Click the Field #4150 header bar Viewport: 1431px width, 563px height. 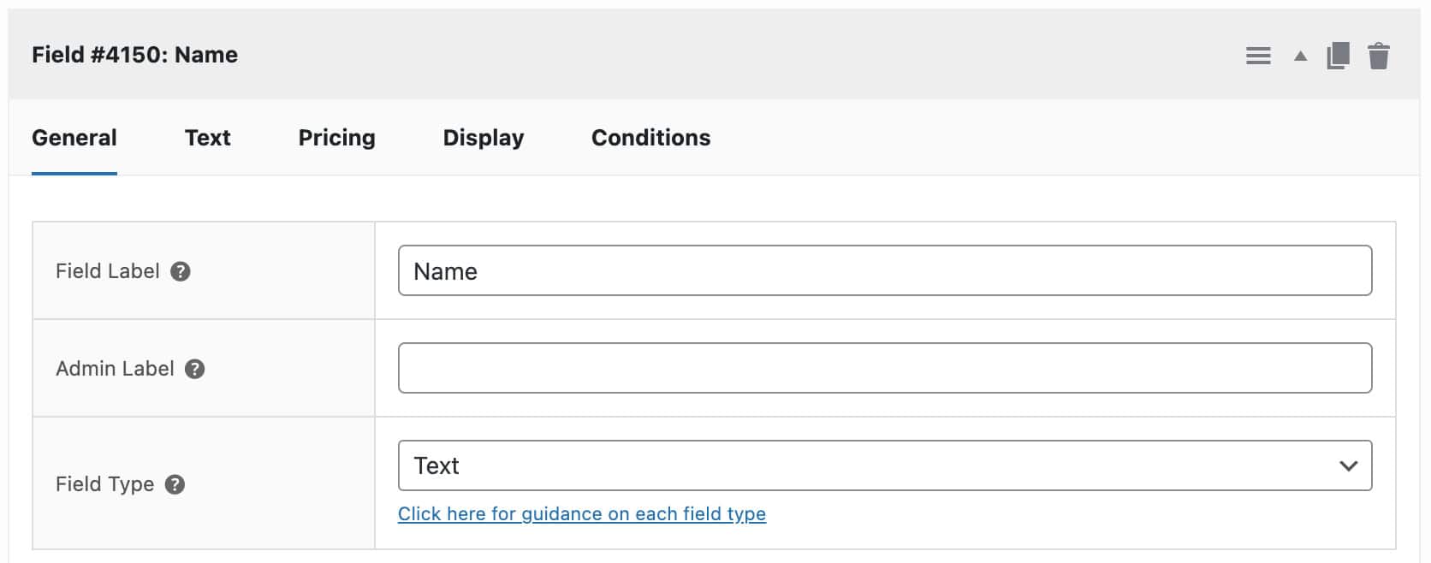tap(599, 55)
